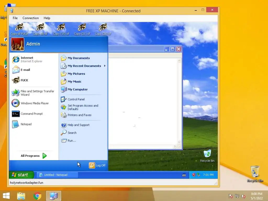268x201 pixels.
Task: Click the on-screen keyboard icon in XP taskbar
Action: pos(184,175)
